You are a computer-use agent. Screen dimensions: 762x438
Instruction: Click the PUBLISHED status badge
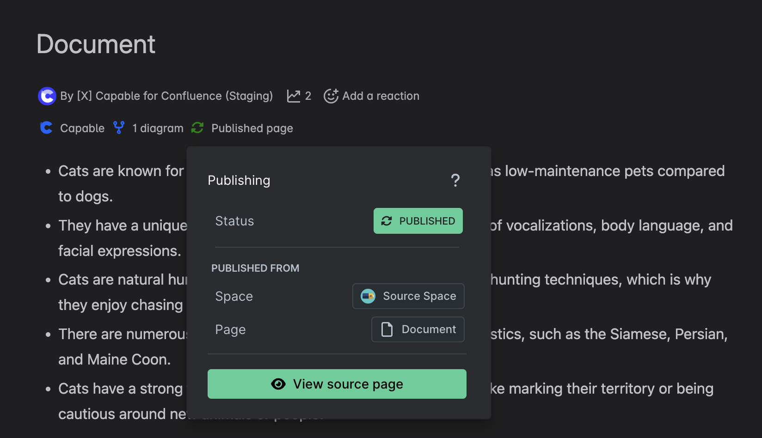[418, 221]
